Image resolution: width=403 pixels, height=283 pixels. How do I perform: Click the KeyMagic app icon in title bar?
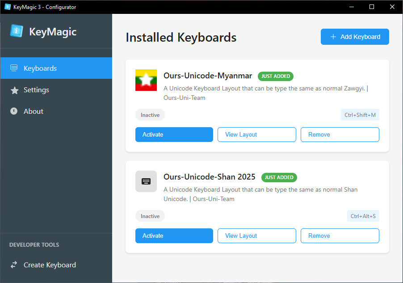[x=8, y=7]
